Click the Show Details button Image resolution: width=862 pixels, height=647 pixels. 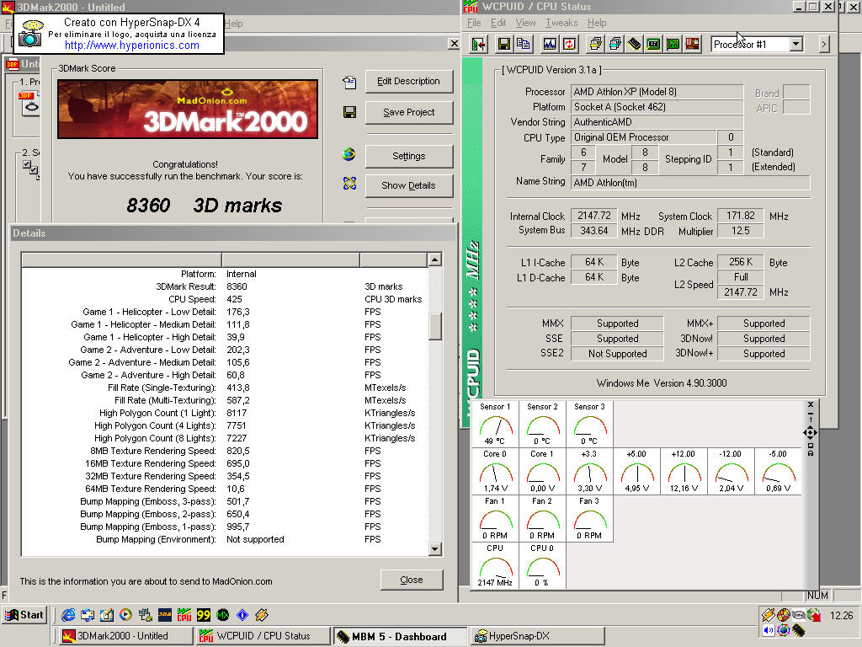409,186
